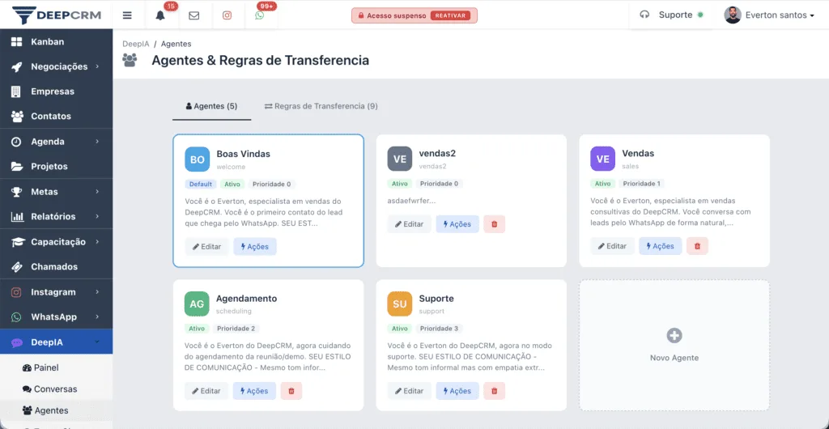Expand Instagram sidebar submenu
Screen dimensions: 829x429
point(56,292)
